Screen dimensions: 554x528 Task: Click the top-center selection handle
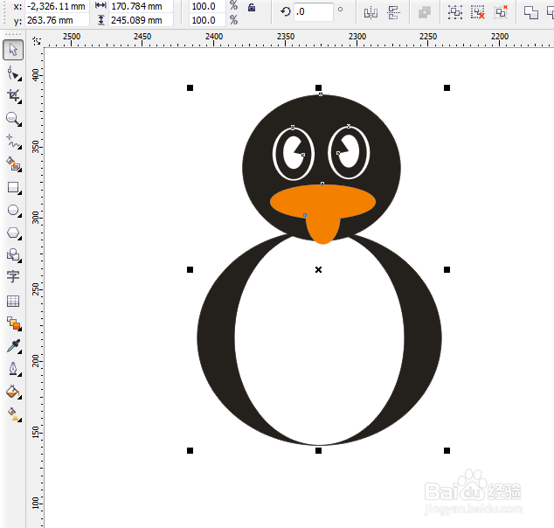pos(318,87)
